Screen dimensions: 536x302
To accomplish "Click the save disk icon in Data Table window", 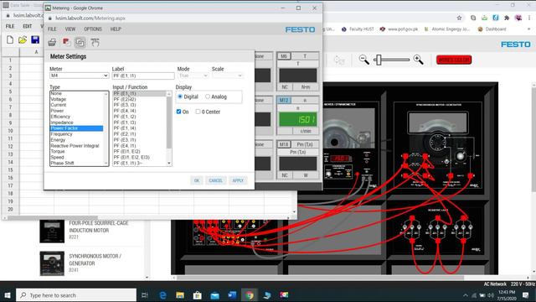I will click(35, 39).
